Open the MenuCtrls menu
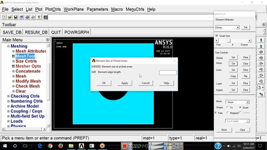The width and height of the screenshot is (267, 150). (x=135, y=9)
